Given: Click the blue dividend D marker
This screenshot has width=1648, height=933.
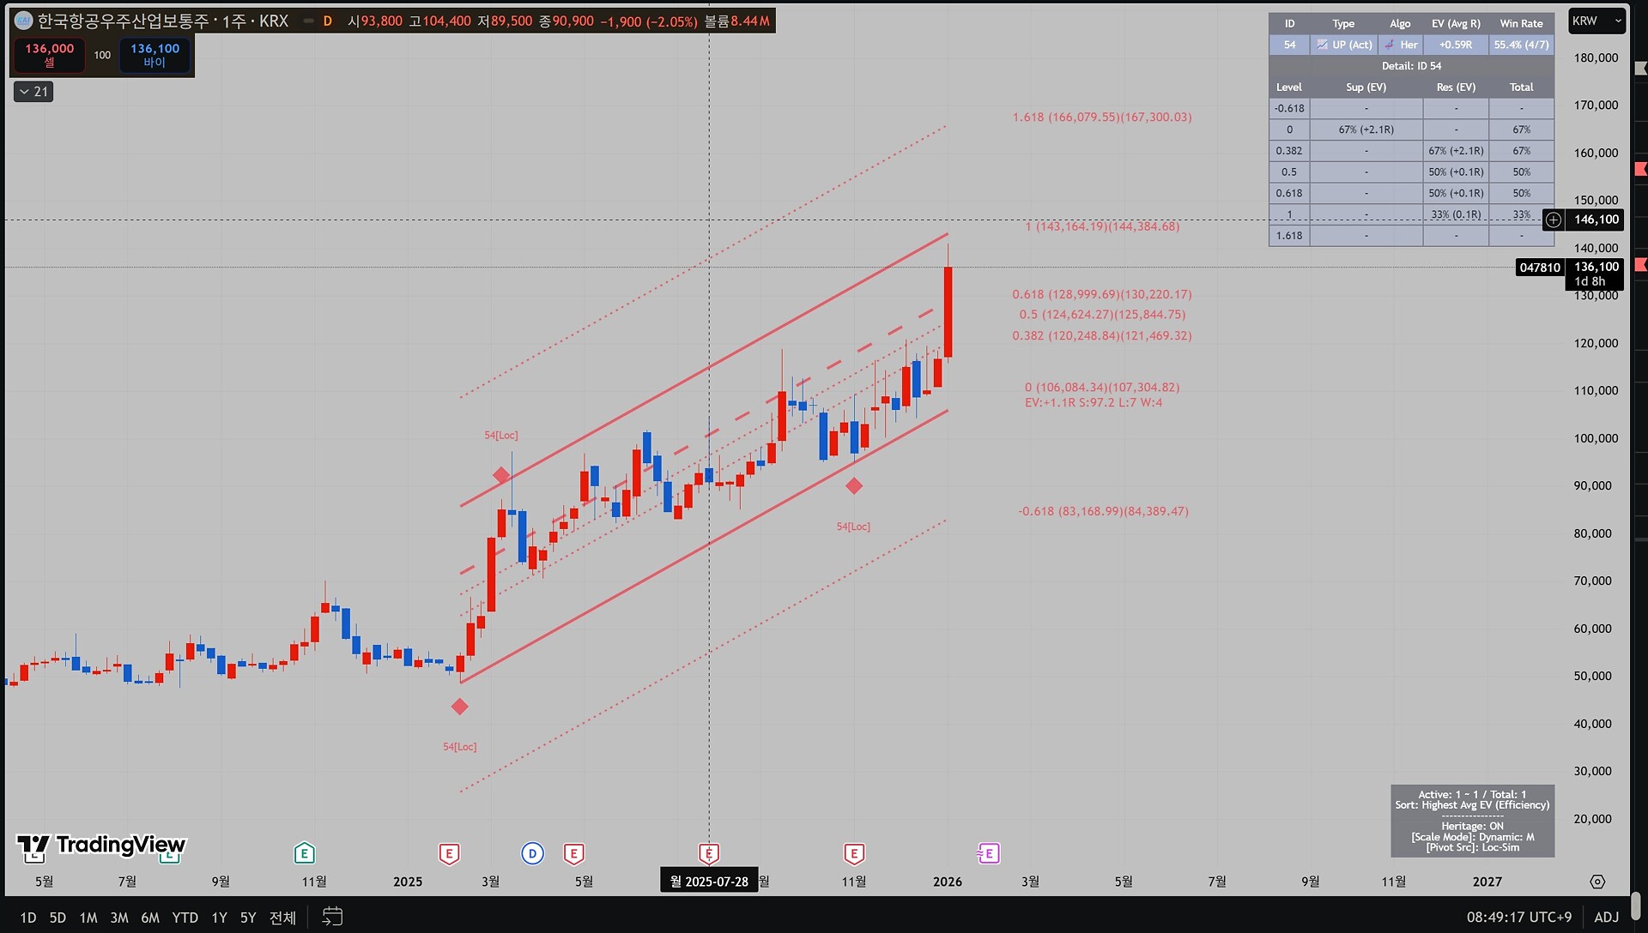Looking at the screenshot, I should click(532, 853).
